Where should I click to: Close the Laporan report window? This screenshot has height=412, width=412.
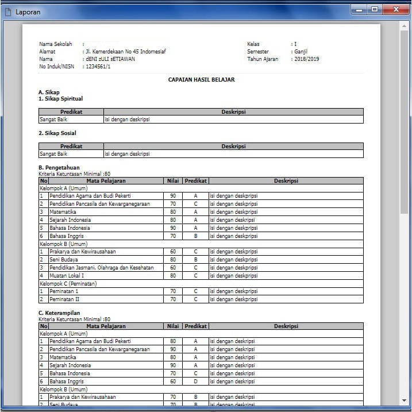396,10
